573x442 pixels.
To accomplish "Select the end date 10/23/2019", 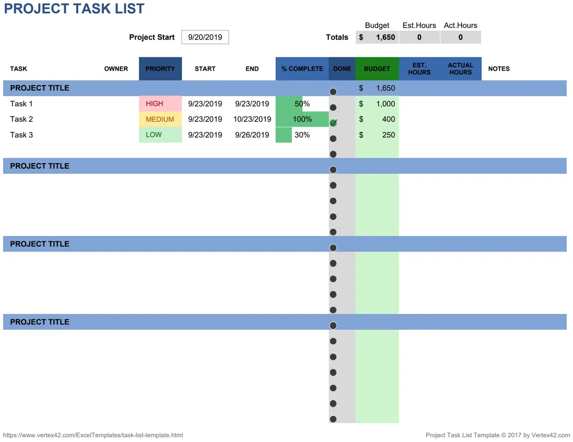I will [252, 119].
